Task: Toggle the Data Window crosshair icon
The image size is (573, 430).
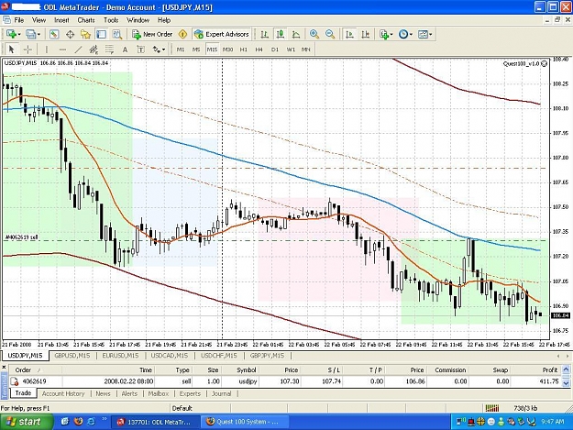Action: pyautogui.click(x=70, y=34)
